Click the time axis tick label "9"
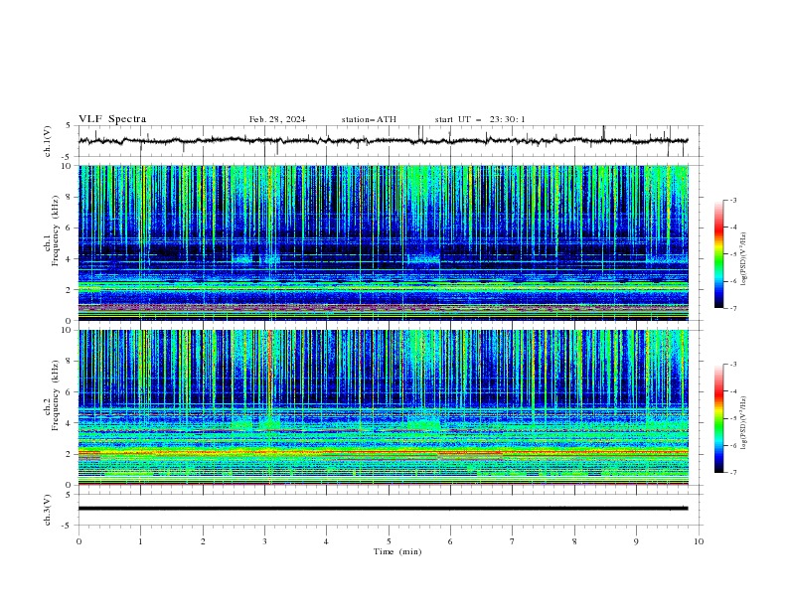Screen dimensions: 787x608 click(636, 541)
